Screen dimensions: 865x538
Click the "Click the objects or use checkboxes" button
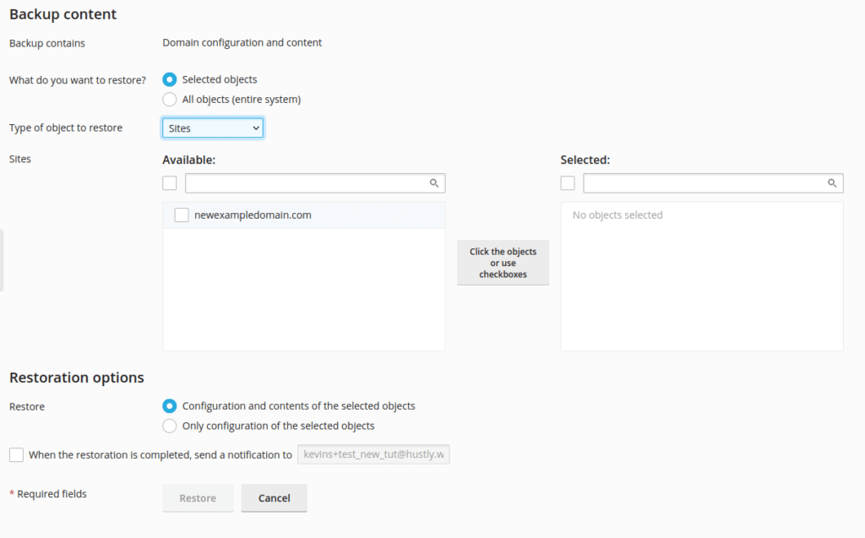coord(503,262)
